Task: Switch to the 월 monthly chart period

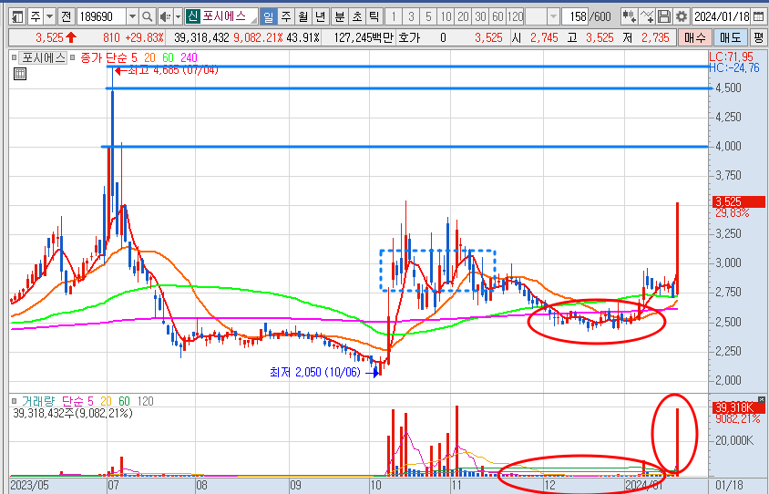Action: [302, 16]
